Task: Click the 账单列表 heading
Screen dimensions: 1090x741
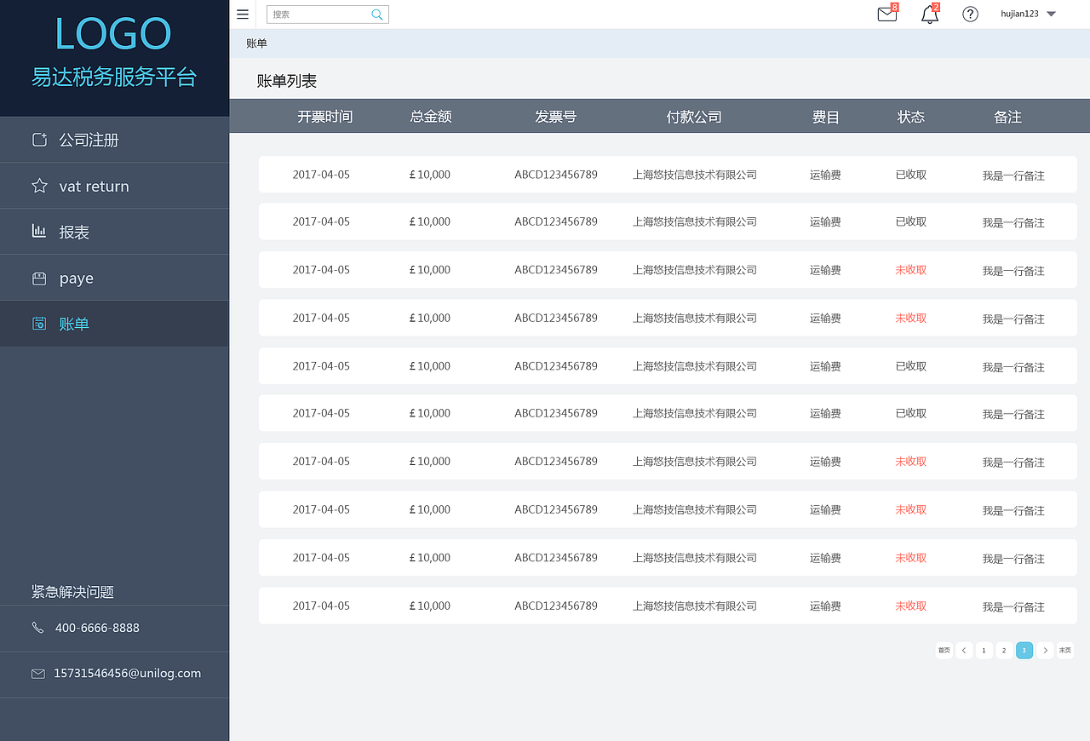Action: 287,81
